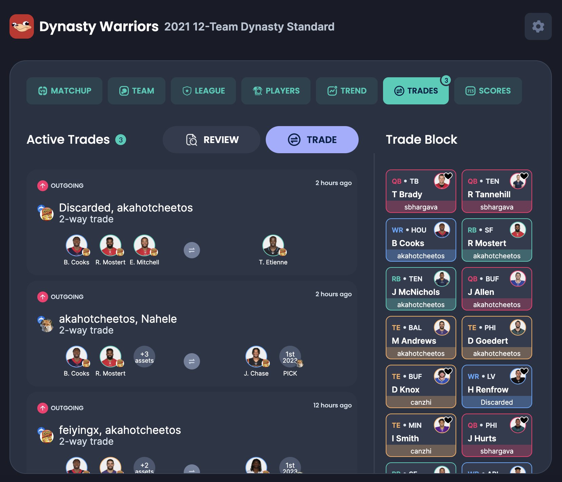Click owner Discarded on H Renfrow card
The height and width of the screenshot is (482, 562).
[497, 402]
